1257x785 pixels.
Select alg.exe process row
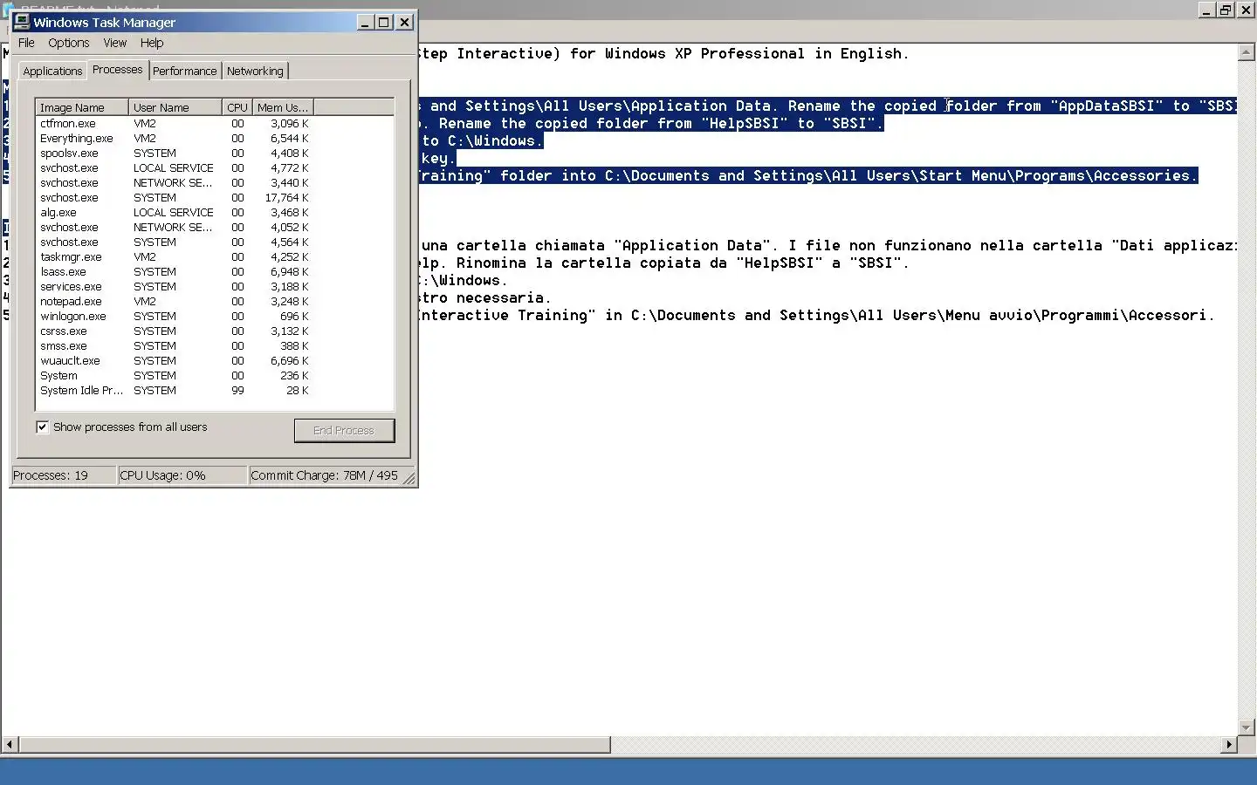pyautogui.click(x=175, y=213)
